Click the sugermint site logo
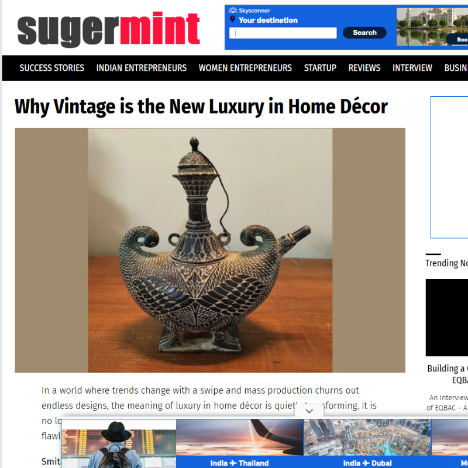 point(108,29)
